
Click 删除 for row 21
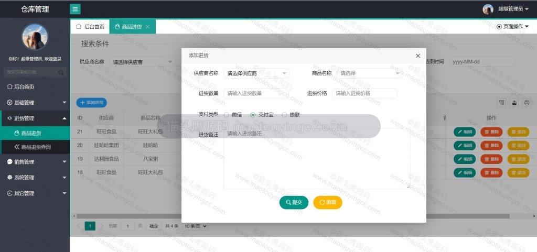point(491,132)
